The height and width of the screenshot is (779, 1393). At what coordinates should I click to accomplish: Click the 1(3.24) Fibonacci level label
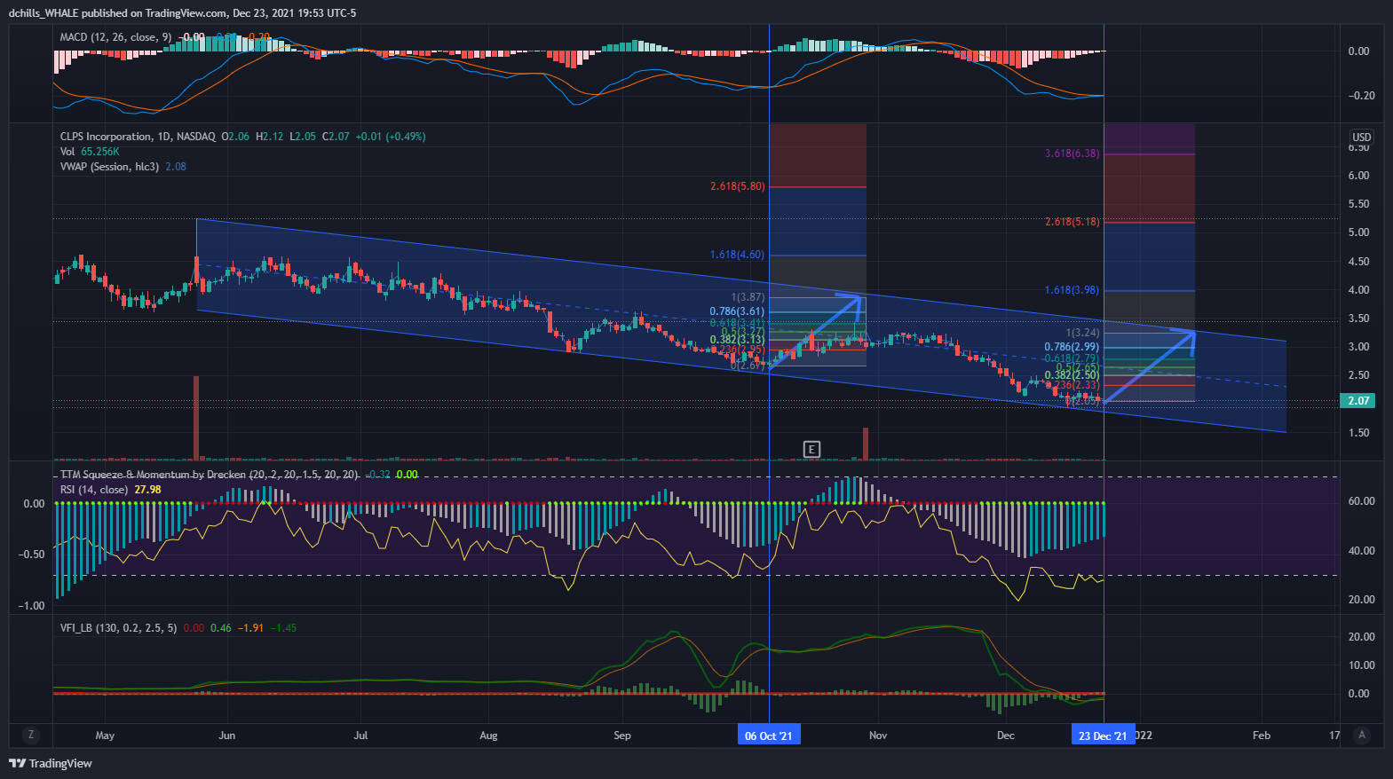tap(1082, 333)
